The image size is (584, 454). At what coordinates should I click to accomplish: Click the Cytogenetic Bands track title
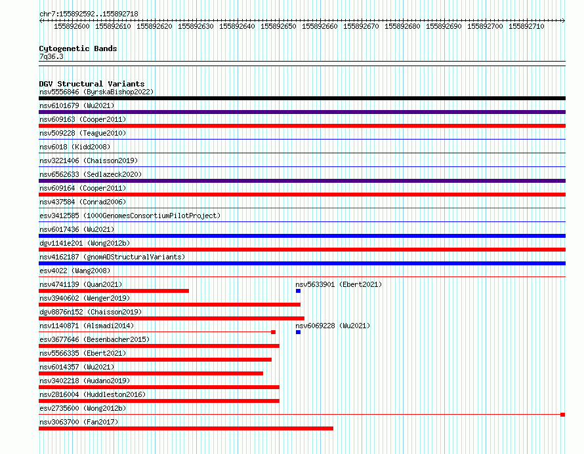(x=78, y=48)
